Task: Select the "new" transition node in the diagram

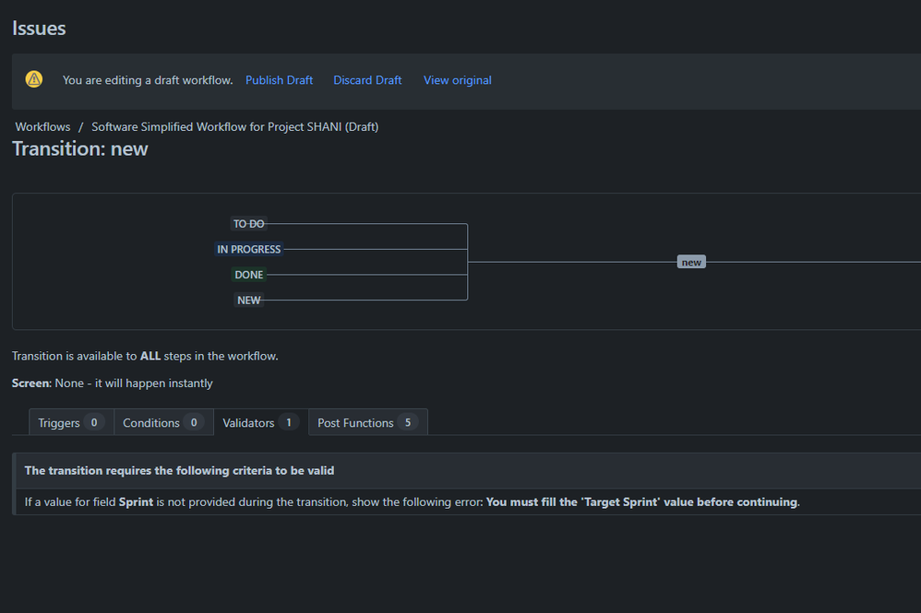Action: [691, 261]
